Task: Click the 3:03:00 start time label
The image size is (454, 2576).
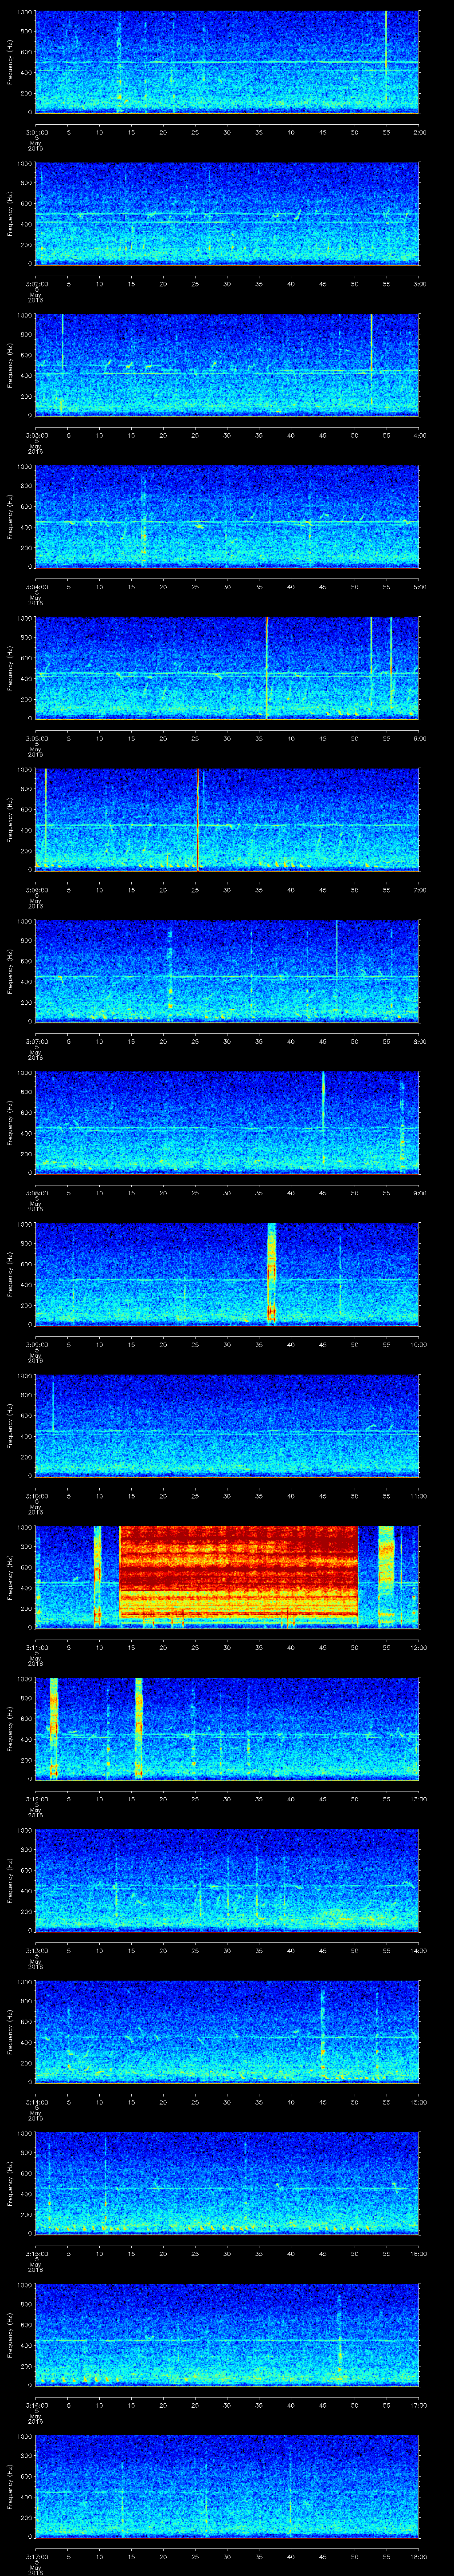Action: [36, 435]
